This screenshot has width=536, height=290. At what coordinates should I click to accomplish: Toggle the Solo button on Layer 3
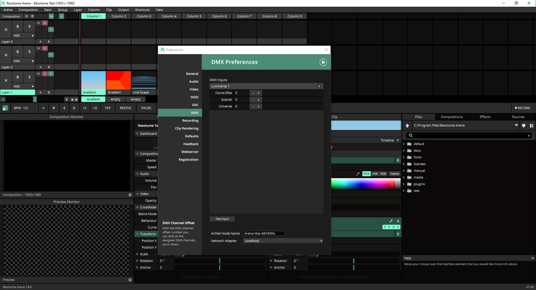(x=29, y=26)
